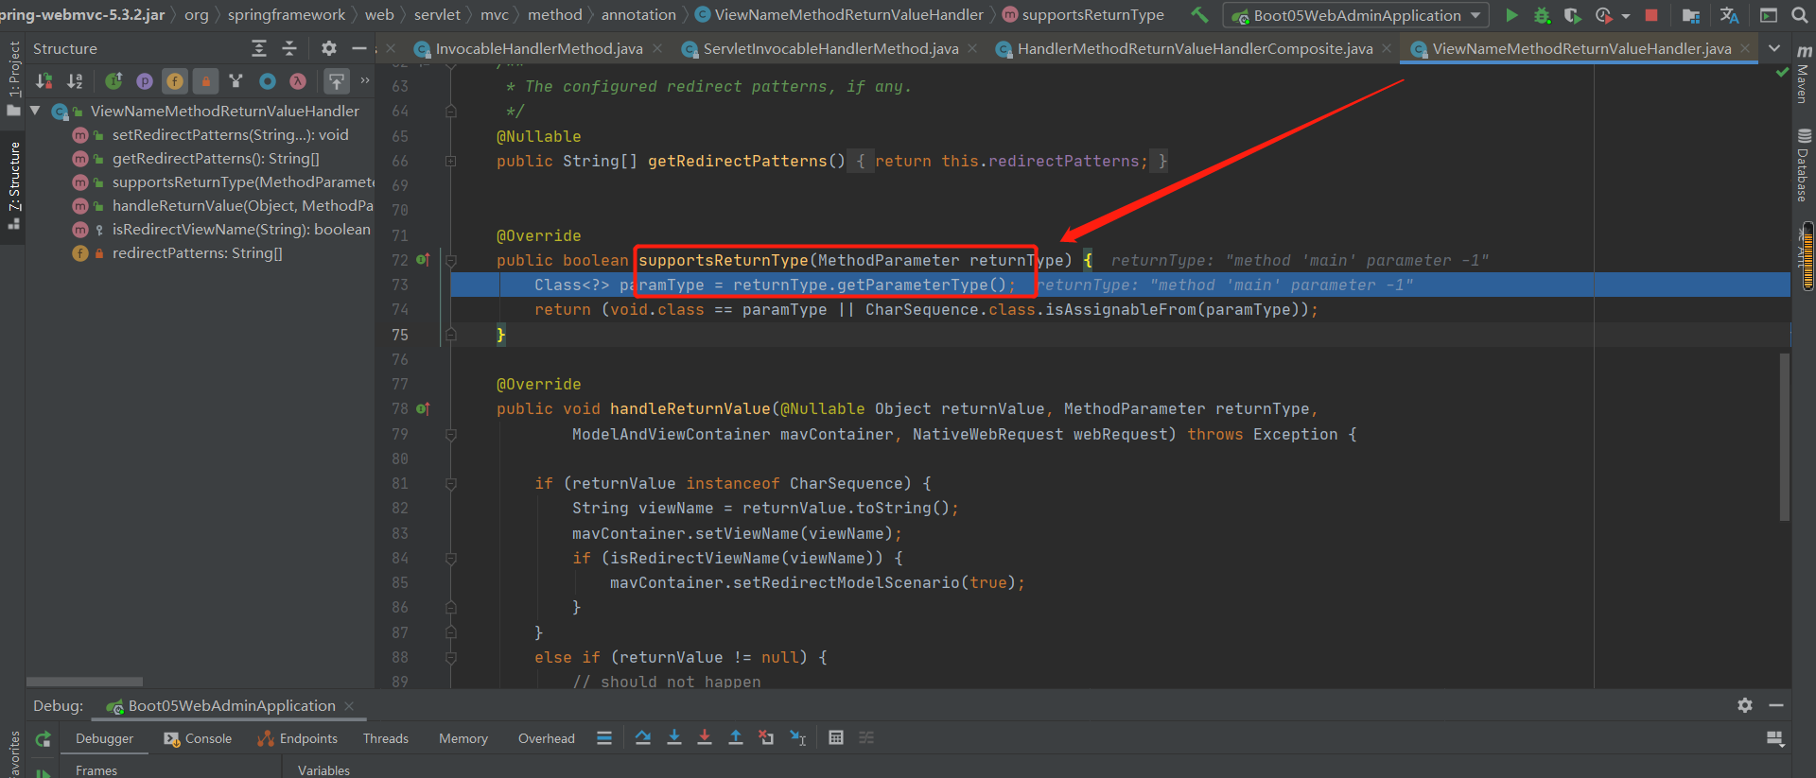Open Debug panel settings gear
Image resolution: width=1816 pixels, height=778 pixels.
tap(1745, 705)
